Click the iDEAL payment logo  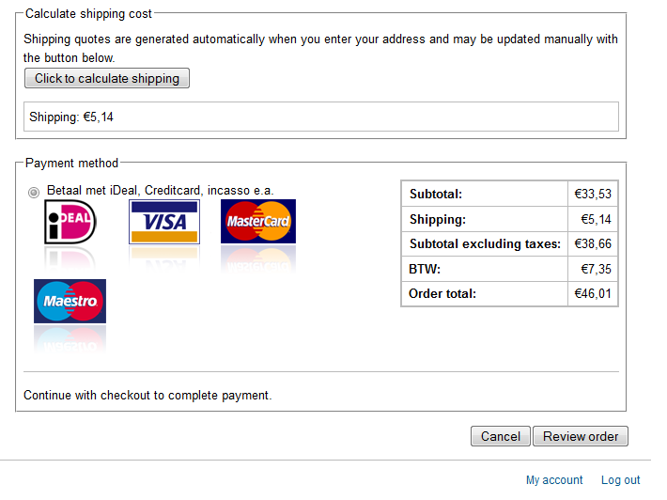point(70,222)
